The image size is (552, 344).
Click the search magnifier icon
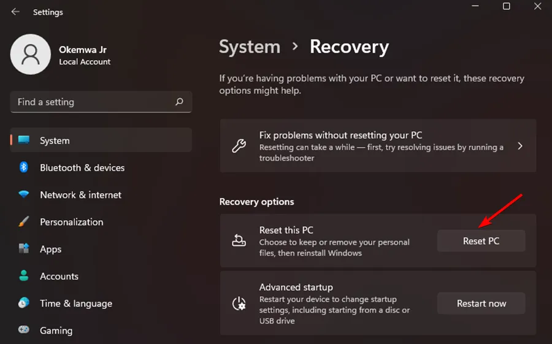[x=179, y=102]
